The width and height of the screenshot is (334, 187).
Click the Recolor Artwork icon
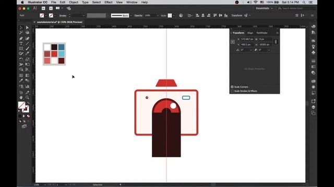181,16
